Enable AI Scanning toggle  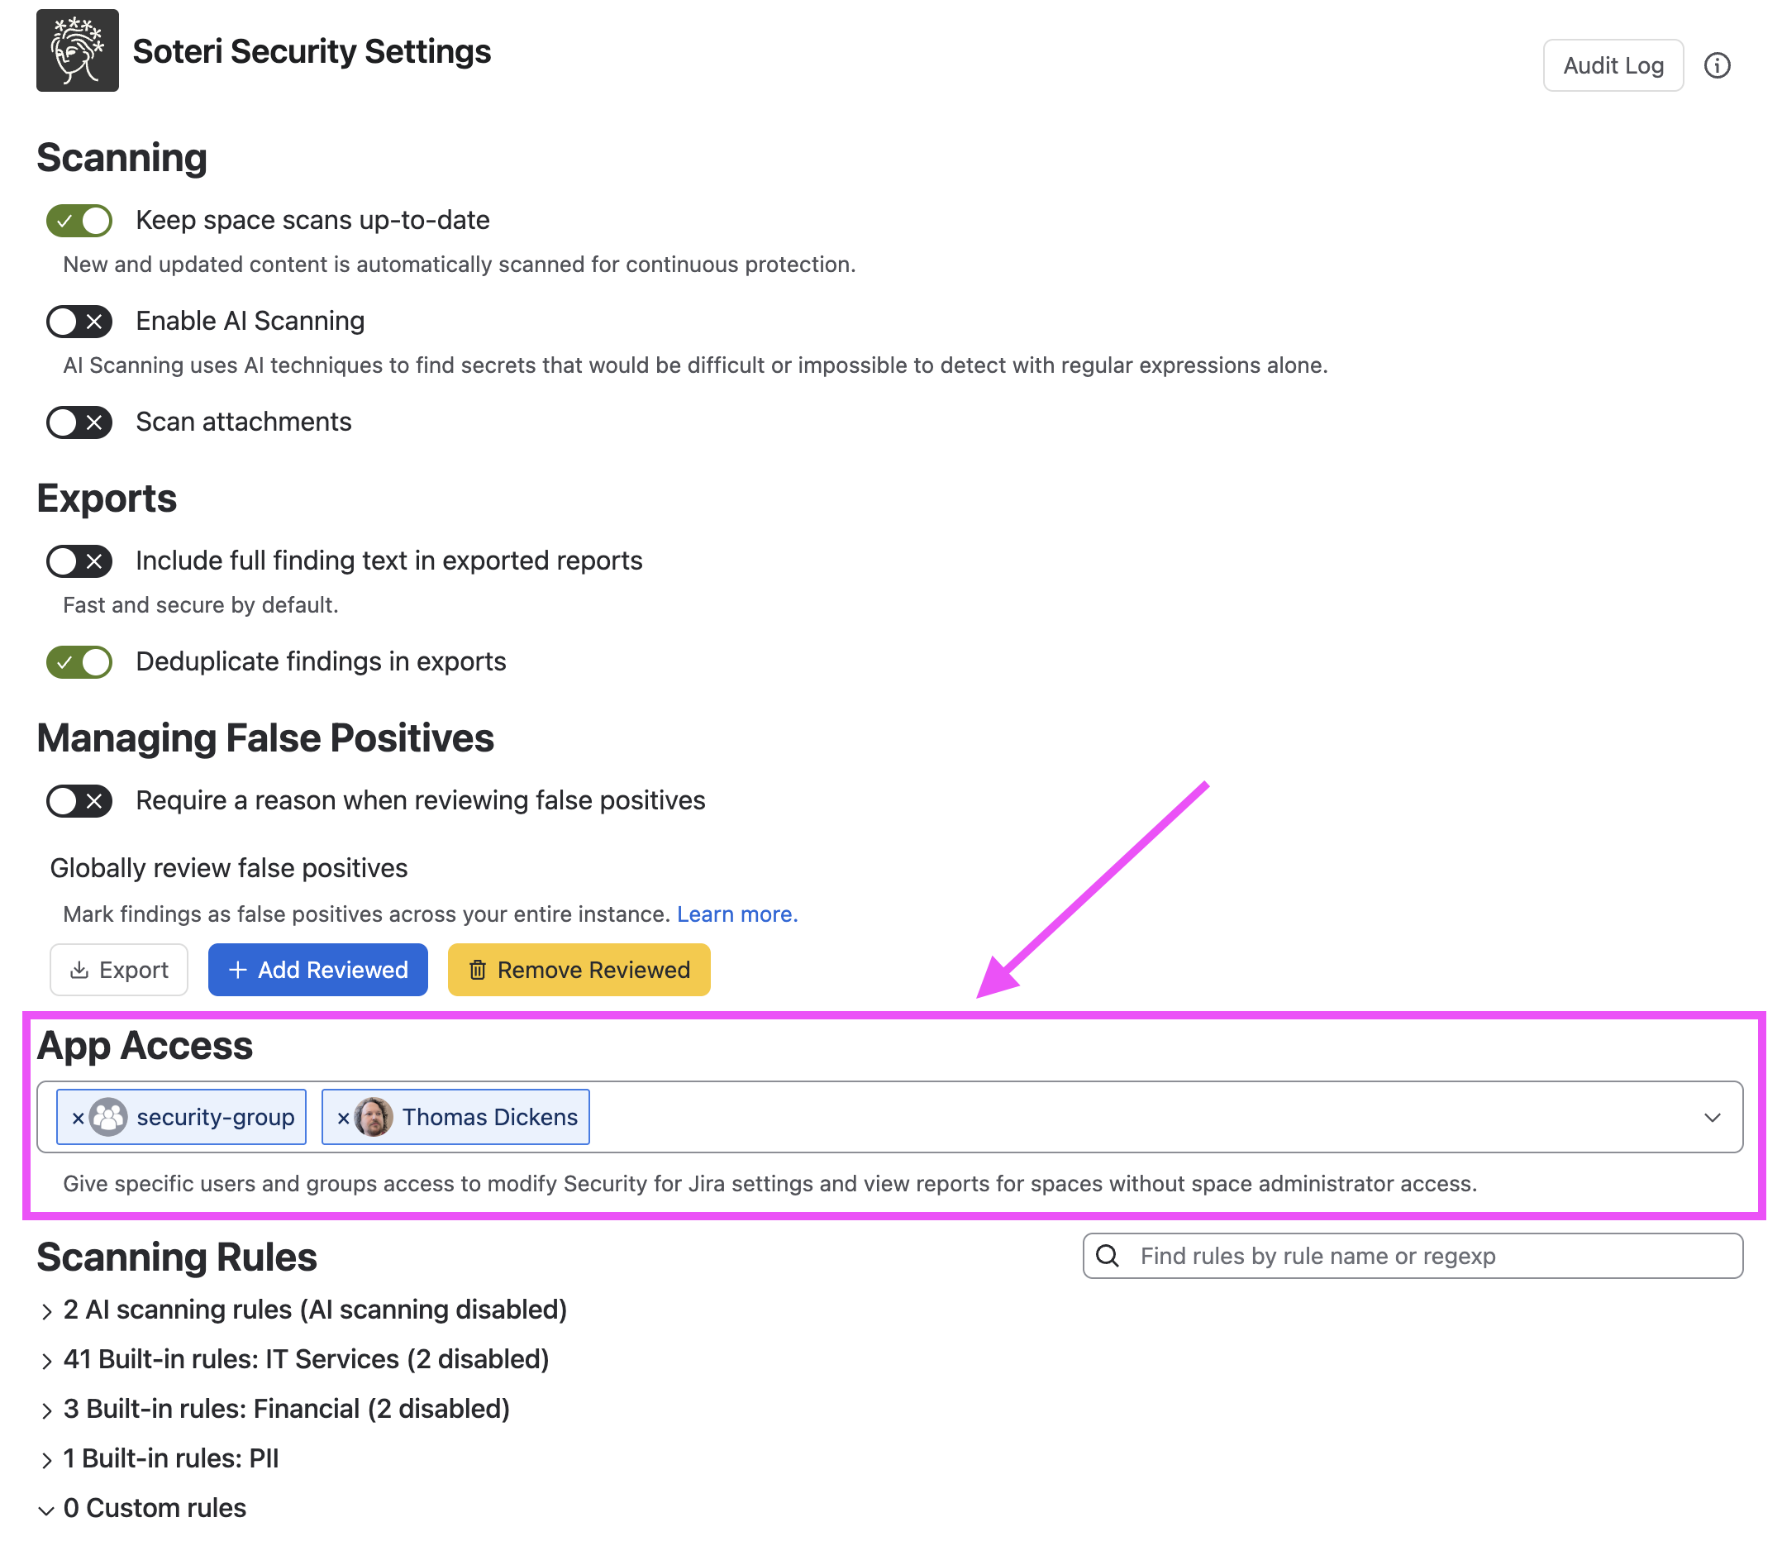pyautogui.click(x=79, y=322)
